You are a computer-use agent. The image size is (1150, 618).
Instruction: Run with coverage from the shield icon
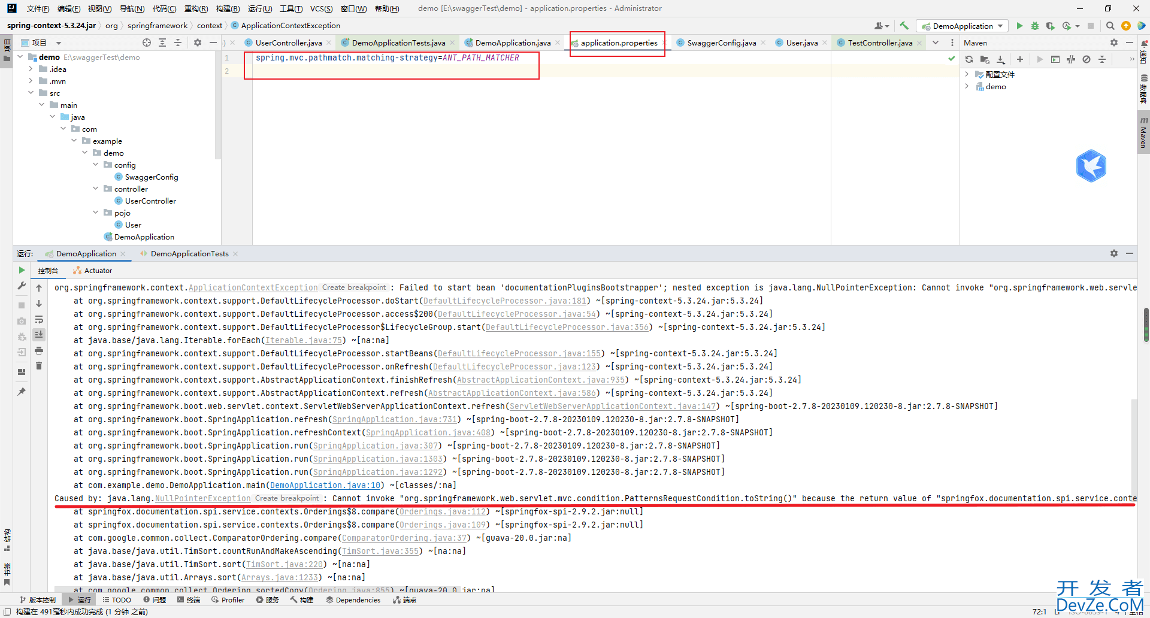[1050, 26]
